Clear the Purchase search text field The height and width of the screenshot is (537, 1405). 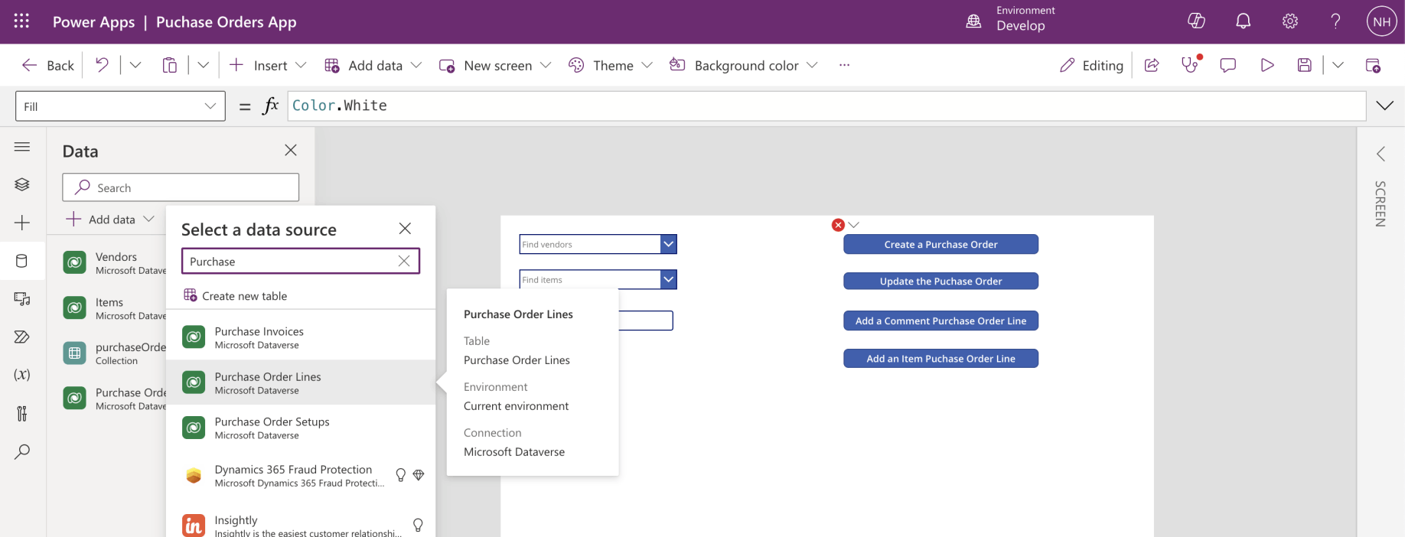[404, 262]
